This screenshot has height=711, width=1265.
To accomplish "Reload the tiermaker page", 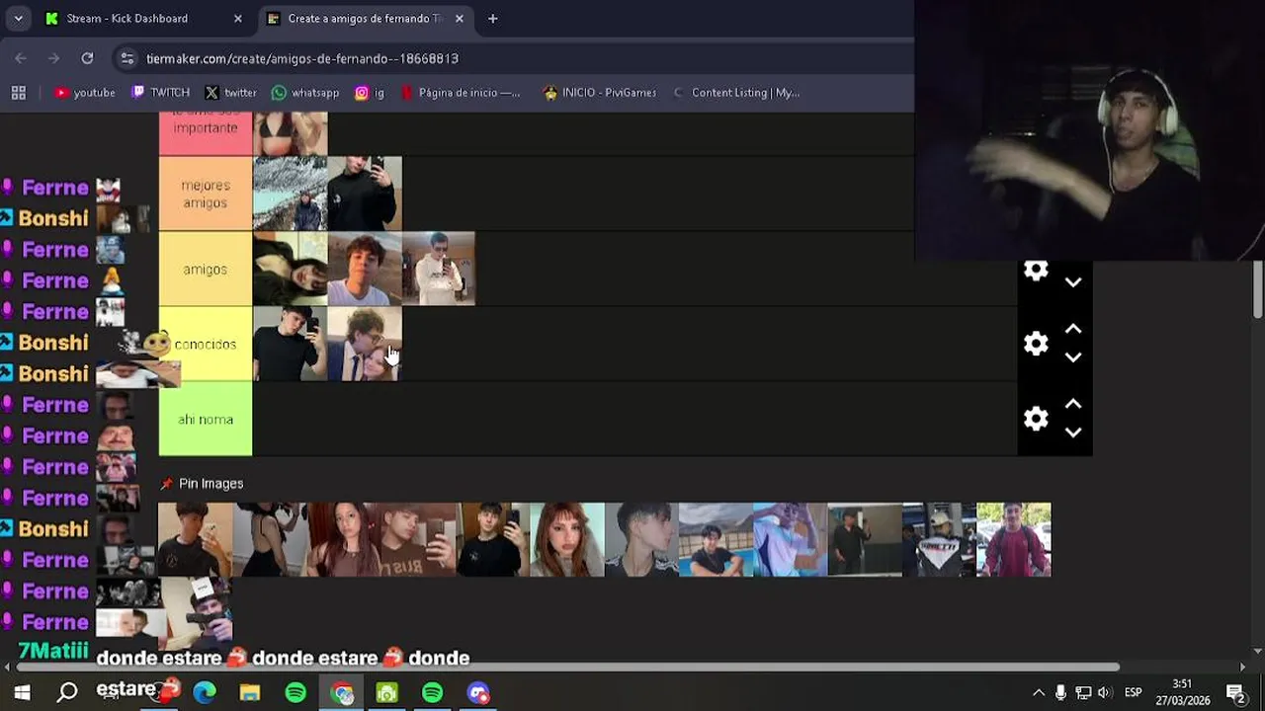I will 87,58.
